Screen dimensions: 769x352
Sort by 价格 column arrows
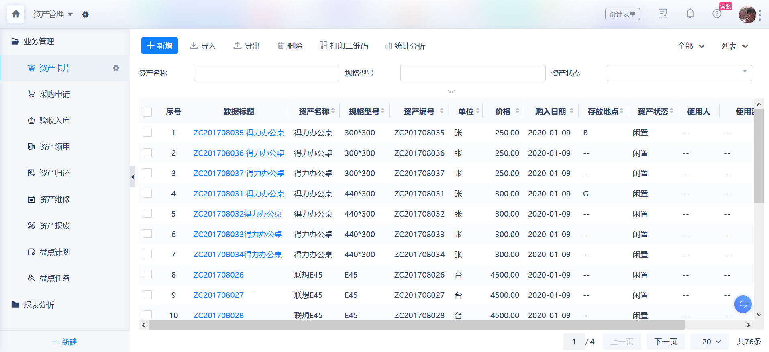(x=518, y=111)
